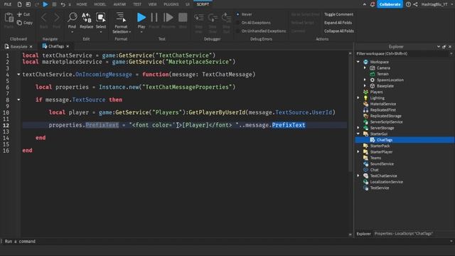
Task: Click the notification bell icon
Action: tap(373, 4)
